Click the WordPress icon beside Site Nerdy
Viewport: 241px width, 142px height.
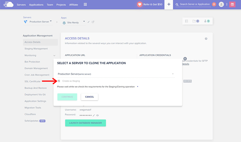(64, 23)
